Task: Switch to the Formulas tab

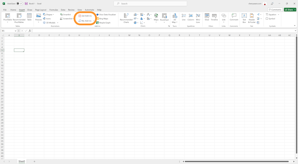Action: (54, 10)
